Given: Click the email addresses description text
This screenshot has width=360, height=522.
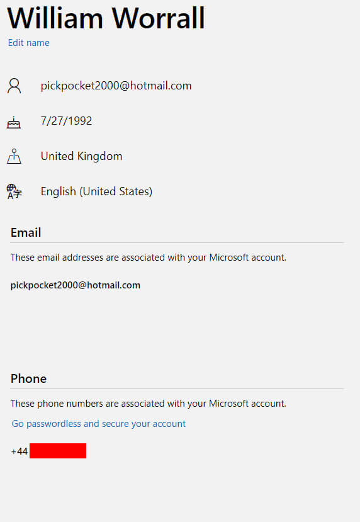Looking at the screenshot, I should pyautogui.click(x=149, y=258).
